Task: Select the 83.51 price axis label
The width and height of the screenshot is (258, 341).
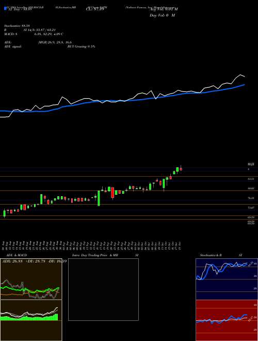Action: click(x=251, y=179)
